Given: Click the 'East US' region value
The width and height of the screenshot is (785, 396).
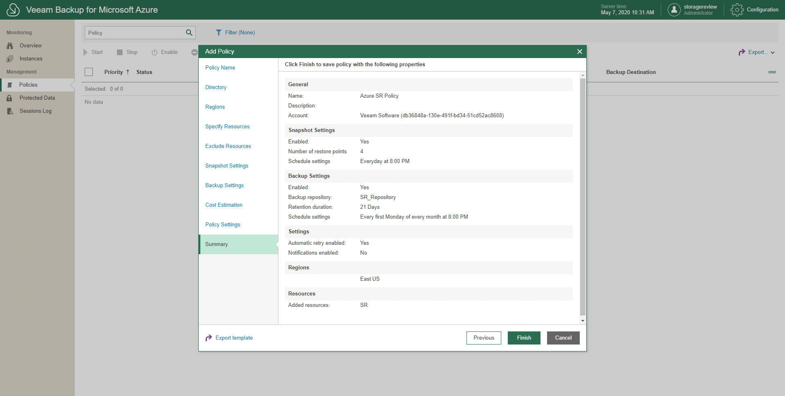Looking at the screenshot, I should pos(370,279).
